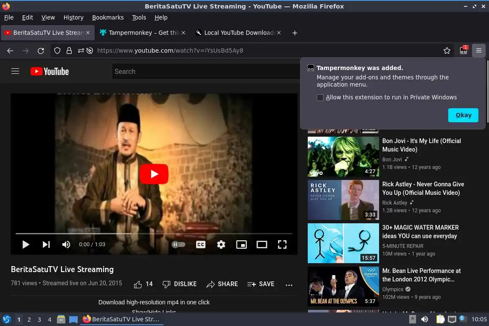Switch to workspace 3 in taskbar
This screenshot has width=489, height=326.
point(39,320)
